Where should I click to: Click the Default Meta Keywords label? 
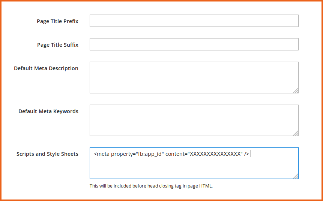point(48,111)
